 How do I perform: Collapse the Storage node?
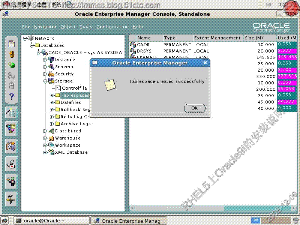pyautogui.click(x=45, y=81)
